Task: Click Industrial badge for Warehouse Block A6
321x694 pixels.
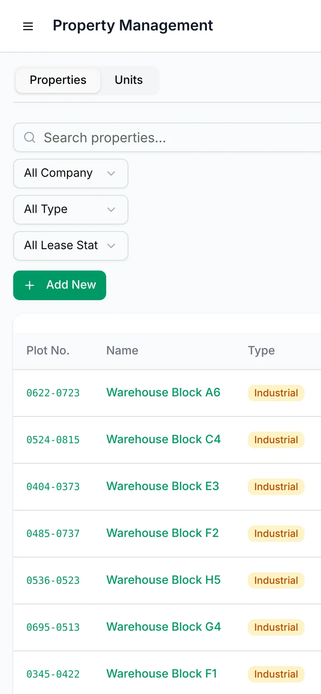Action: pos(276,393)
